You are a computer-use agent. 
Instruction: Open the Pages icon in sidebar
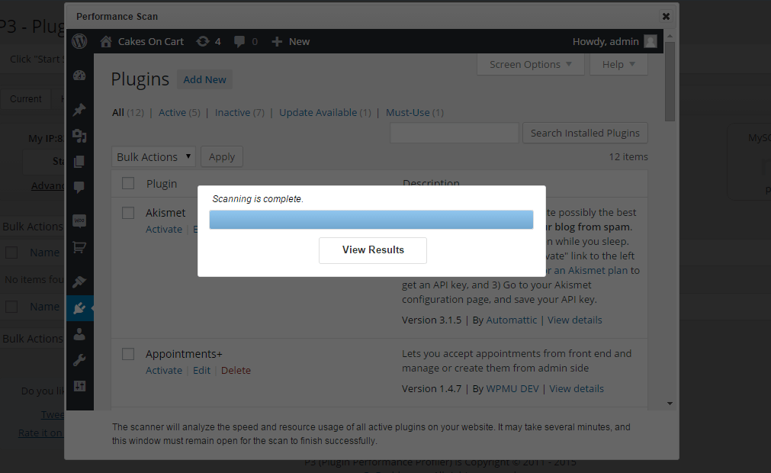(79, 161)
